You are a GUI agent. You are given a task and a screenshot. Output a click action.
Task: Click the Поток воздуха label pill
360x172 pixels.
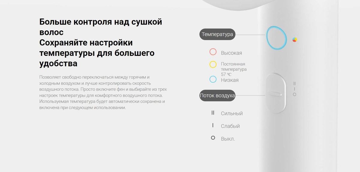[x=217, y=96]
